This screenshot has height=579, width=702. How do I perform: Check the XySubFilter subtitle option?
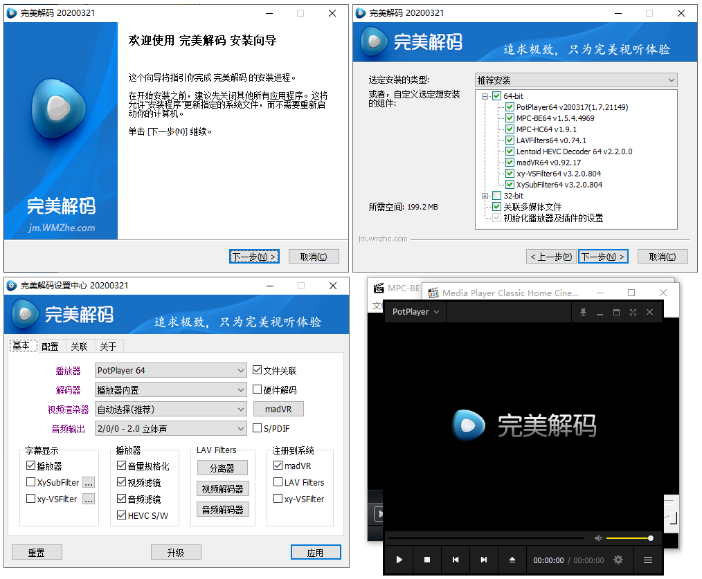click(x=31, y=482)
